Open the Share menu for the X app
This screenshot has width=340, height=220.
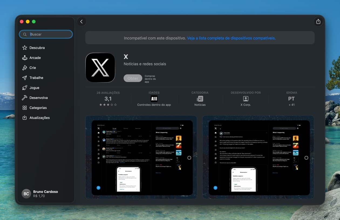318,21
